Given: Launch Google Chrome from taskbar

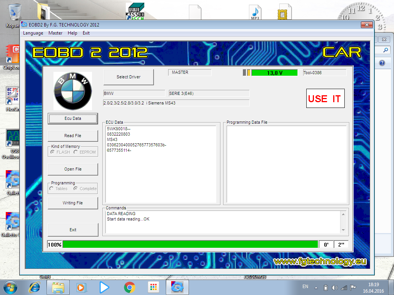Looking at the screenshot, I should [129, 287].
